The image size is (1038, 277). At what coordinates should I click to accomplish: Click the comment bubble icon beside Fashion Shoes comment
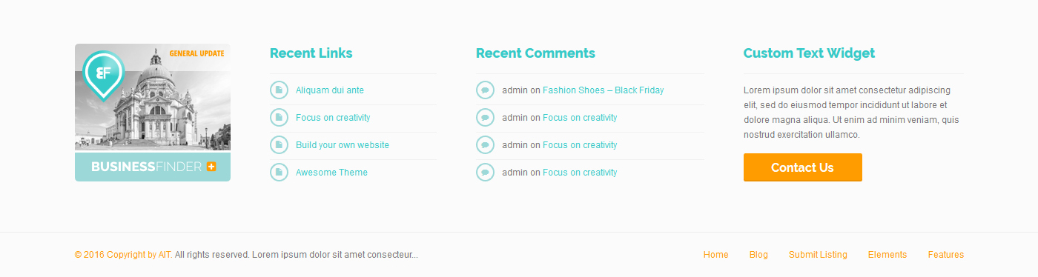[485, 90]
